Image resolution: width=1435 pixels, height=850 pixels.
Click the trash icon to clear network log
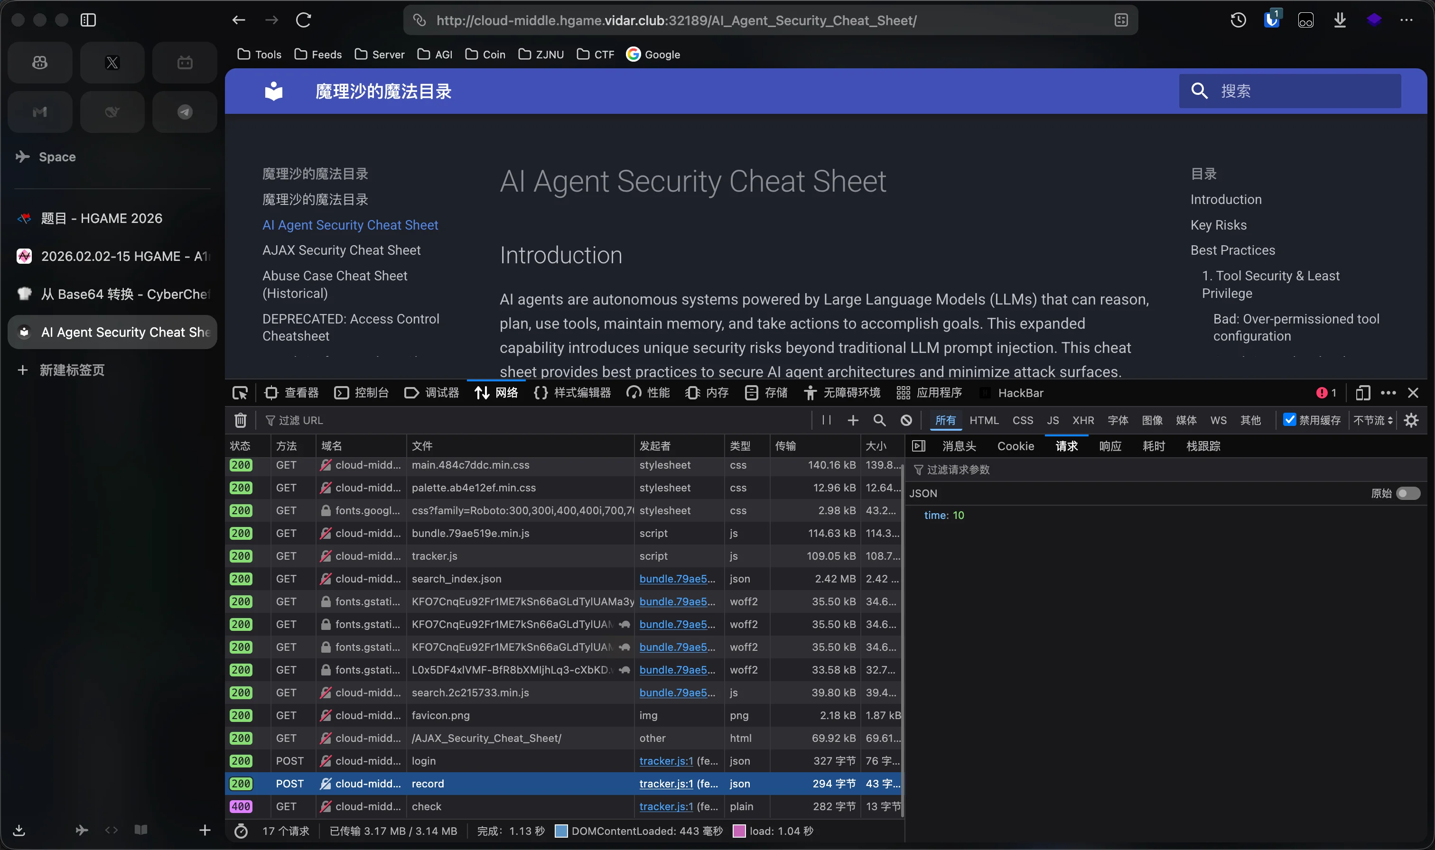pyautogui.click(x=241, y=420)
